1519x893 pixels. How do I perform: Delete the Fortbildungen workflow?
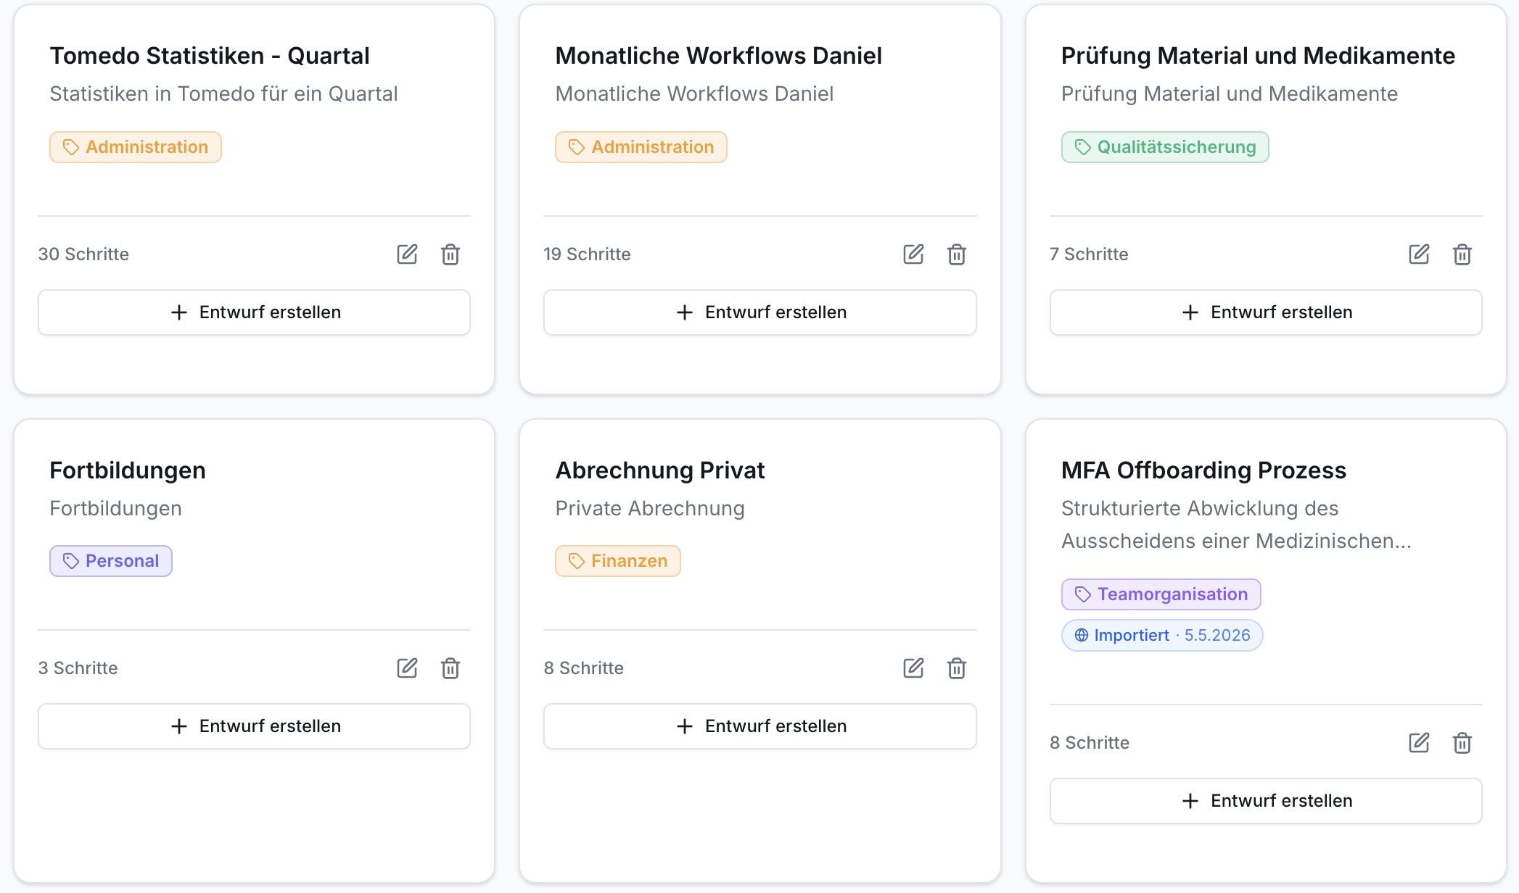point(450,668)
